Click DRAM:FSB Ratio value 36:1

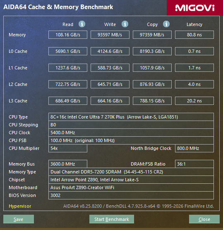click(x=194, y=164)
